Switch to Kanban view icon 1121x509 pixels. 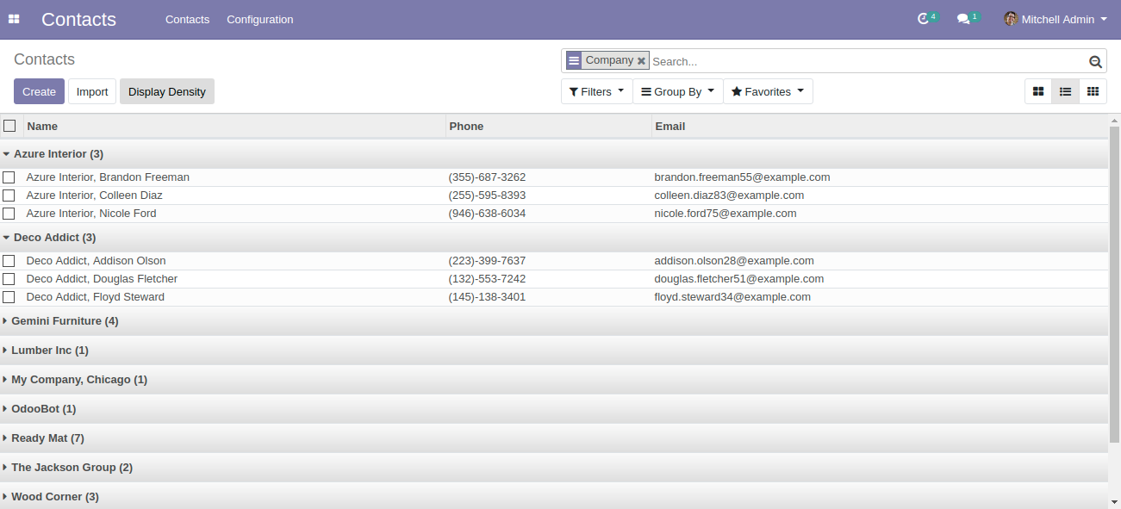[1038, 91]
